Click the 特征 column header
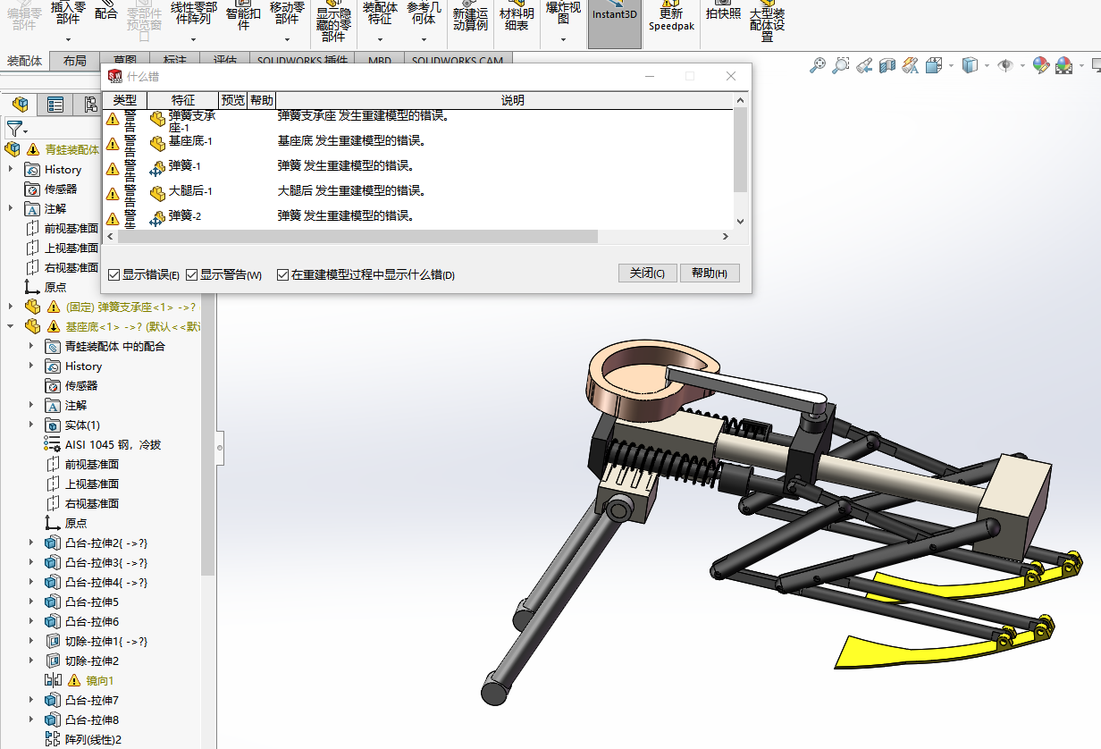The width and height of the screenshot is (1101, 749). click(183, 100)
